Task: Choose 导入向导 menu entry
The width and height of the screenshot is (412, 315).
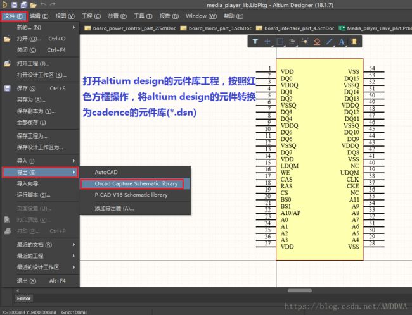Action: [x=40, y=183]
